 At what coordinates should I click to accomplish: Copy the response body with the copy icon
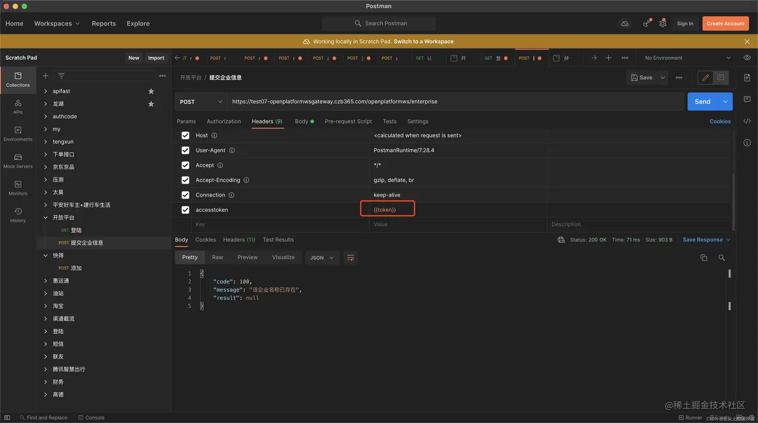click(x=704, y=257)
